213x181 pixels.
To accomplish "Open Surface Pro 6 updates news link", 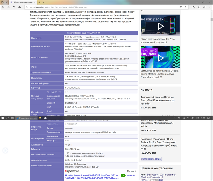I will click(x=159, y=144).
